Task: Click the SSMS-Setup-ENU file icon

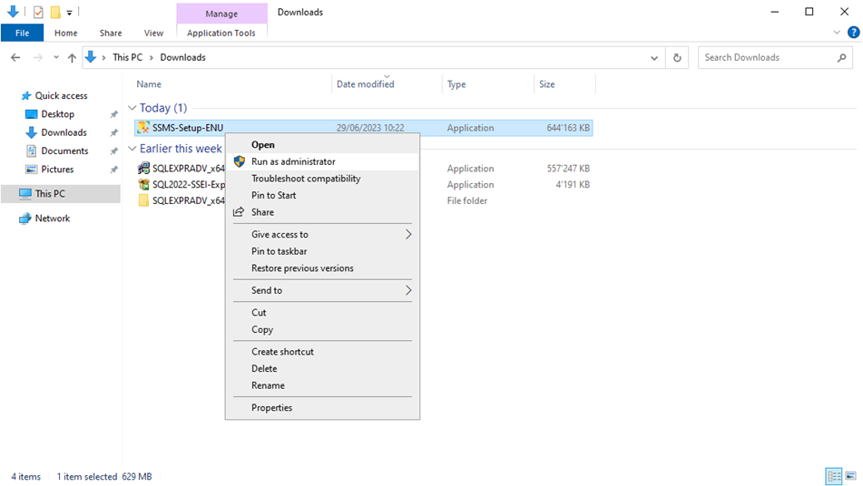Action: click(143, 128)
